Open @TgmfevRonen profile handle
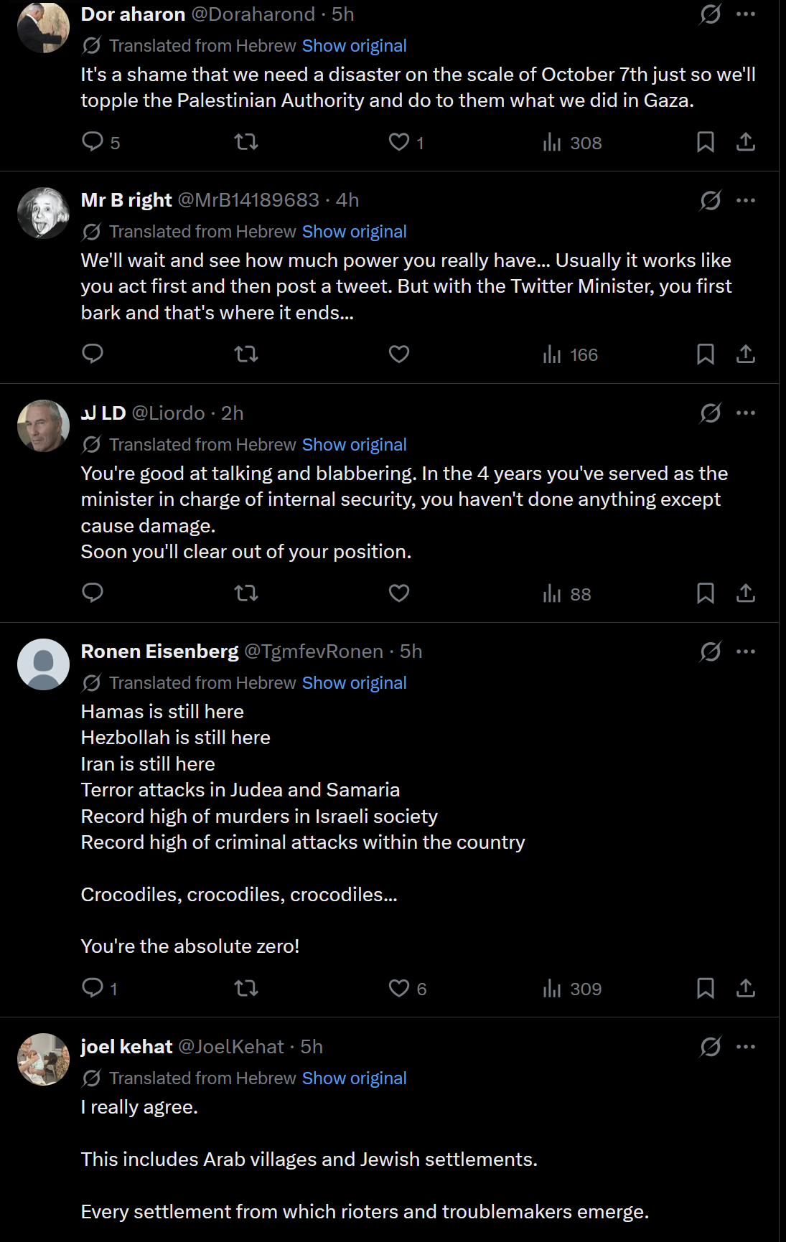This screenshot has height=1242, width=786. click(x=314, y=651)
